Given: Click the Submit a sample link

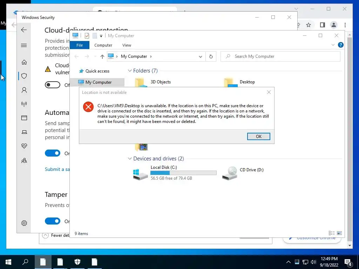Looking at the screenshot, I should (x=57, y=169).
